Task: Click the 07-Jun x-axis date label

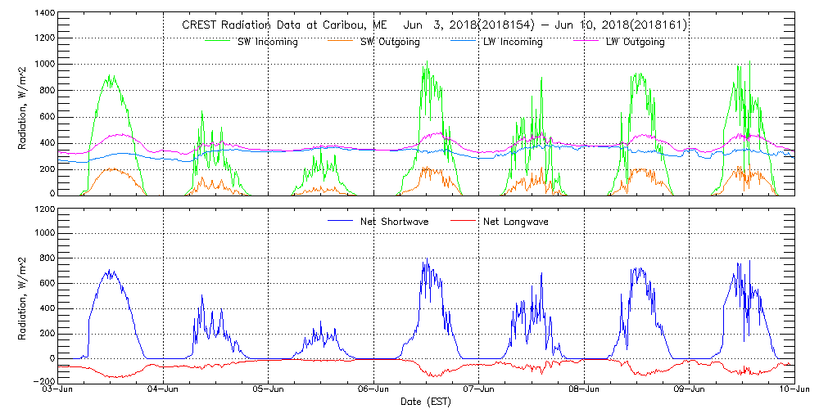Action: (x=479, y=390)
